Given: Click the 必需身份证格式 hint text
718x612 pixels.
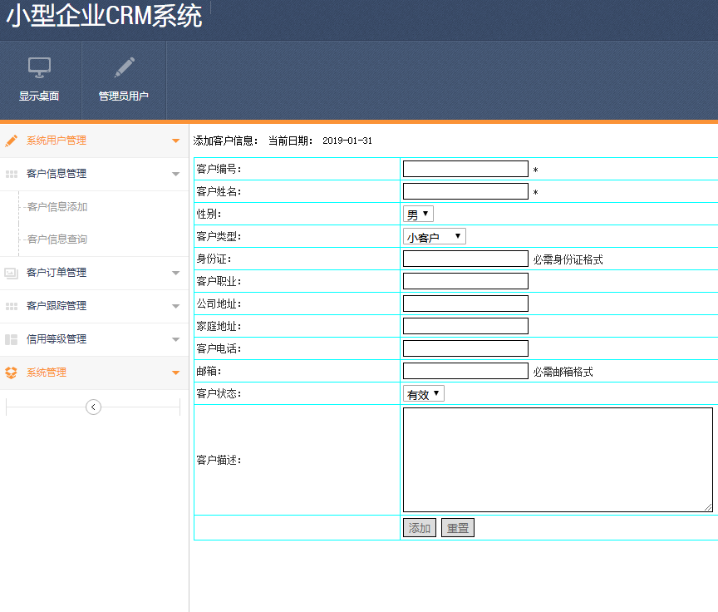Looking at the screenshot, I should tap(568, 259).
